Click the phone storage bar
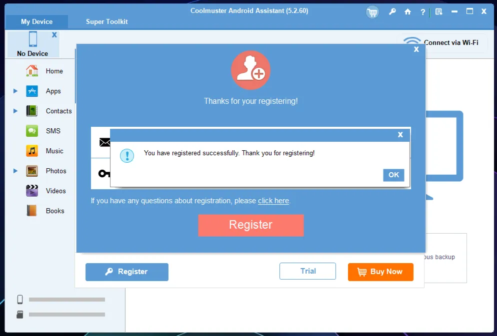The height and width of the screenshot is (336, 497). 67,300
